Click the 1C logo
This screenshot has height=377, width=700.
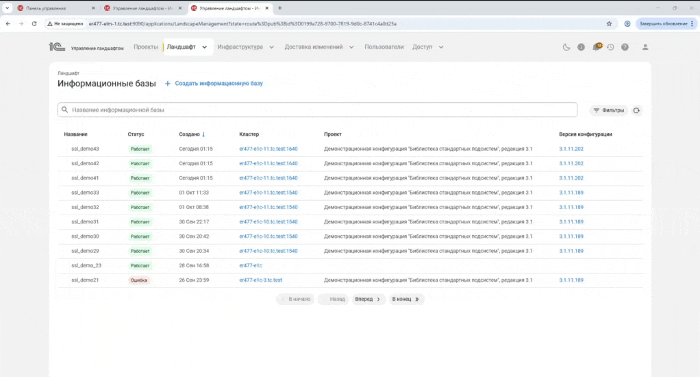[57, 47]
